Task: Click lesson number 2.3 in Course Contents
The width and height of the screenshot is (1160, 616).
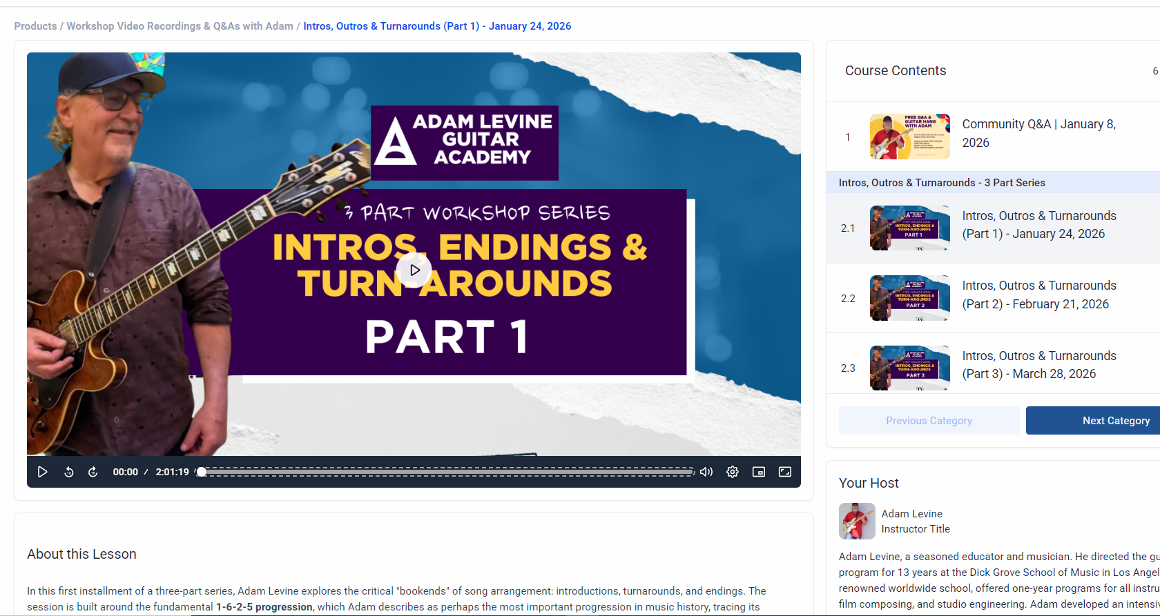Action: point(848,368)
